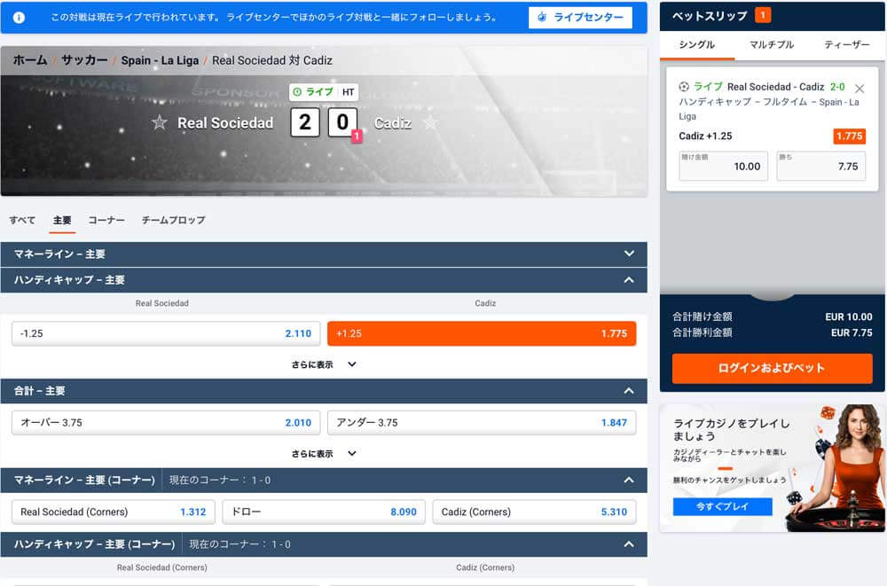Click the info icon in the live banner
887x586 pixels.
pyautogui.click(x=19, y=18)
